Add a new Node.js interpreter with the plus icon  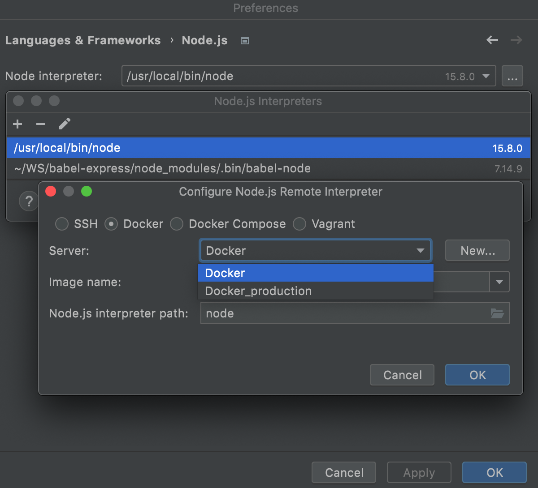pos(17,124)
